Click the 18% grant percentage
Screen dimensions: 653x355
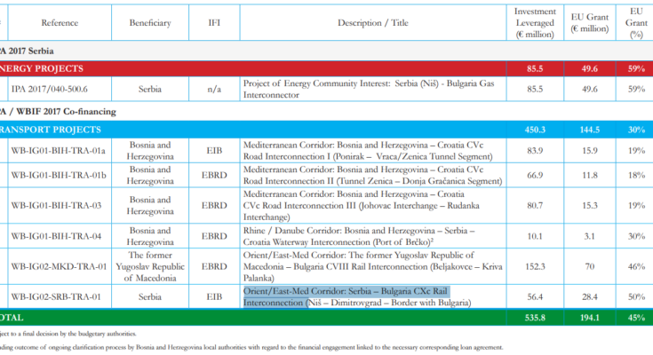[636, 175]
